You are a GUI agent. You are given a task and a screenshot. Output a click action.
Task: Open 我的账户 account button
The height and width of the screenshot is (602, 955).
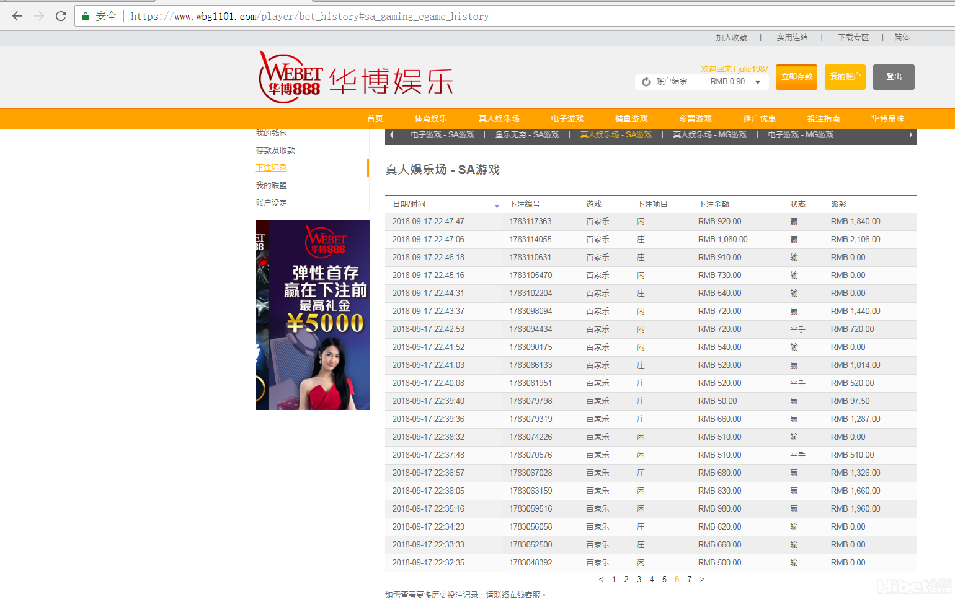point(845,77)
